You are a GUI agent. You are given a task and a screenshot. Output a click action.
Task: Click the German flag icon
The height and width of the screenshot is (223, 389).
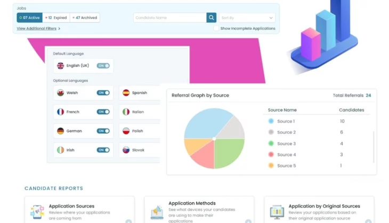coord(61,131)
